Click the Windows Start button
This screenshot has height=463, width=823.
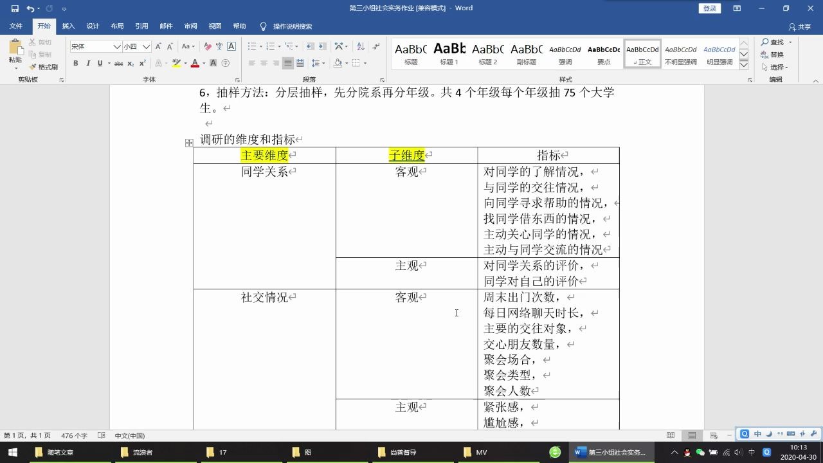[x=13, y=452]
